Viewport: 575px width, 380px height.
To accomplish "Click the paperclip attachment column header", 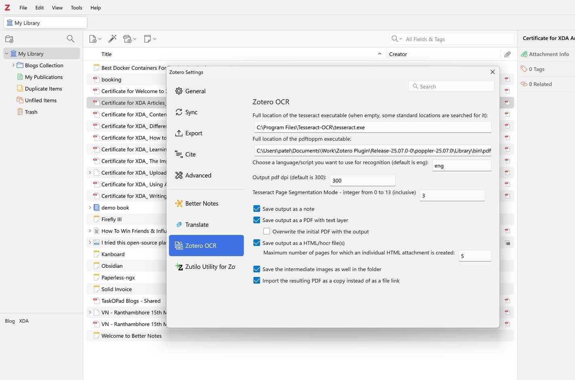I will click(x=507, y=54).
